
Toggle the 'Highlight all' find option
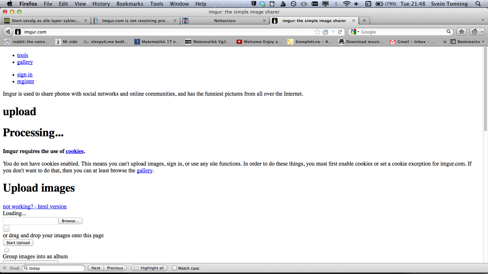coord(149,268)
